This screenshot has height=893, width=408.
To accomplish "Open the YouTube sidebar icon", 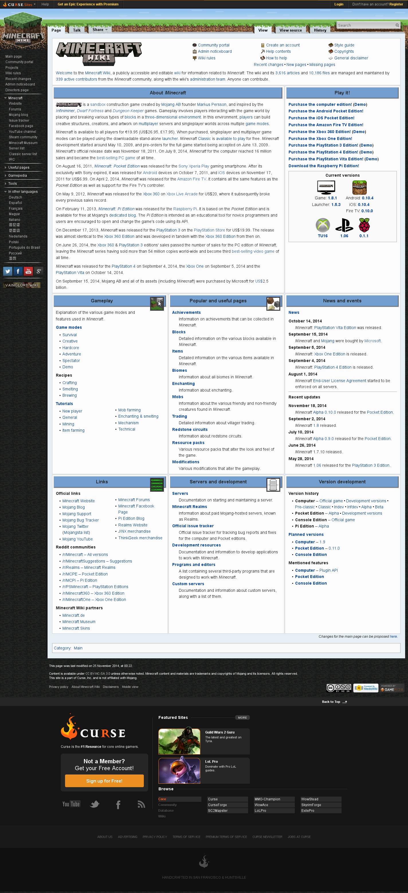I will [28, 271].
